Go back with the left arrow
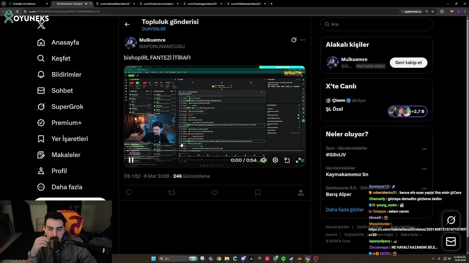469x263 pixels. tap(127, 24)
